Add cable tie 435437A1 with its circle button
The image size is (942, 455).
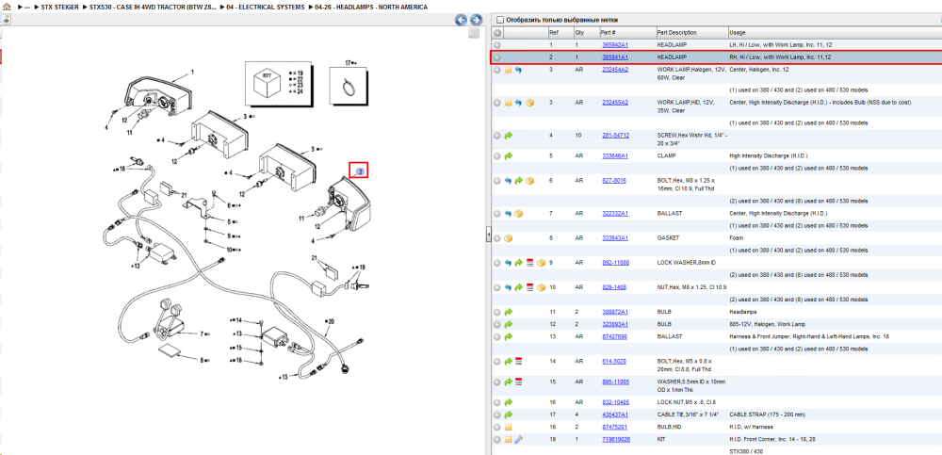(x=497, y=414)
